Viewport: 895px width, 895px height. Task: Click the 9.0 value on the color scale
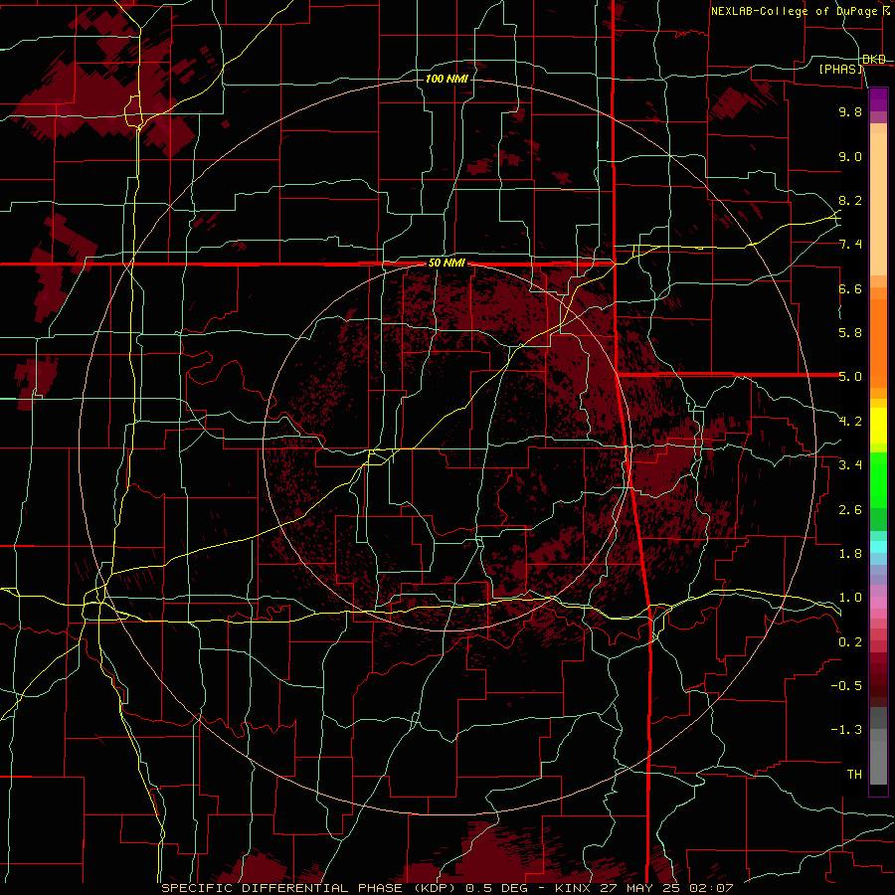pos(850,156)
